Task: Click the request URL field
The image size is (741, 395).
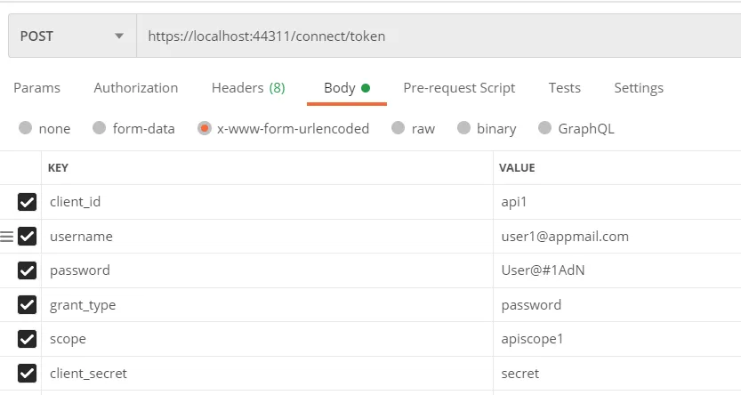Action: tap(436, 36)
